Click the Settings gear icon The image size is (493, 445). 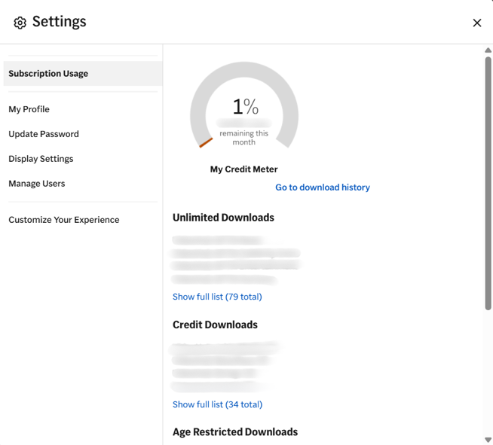pyautogui.click(x=20, y=23)
